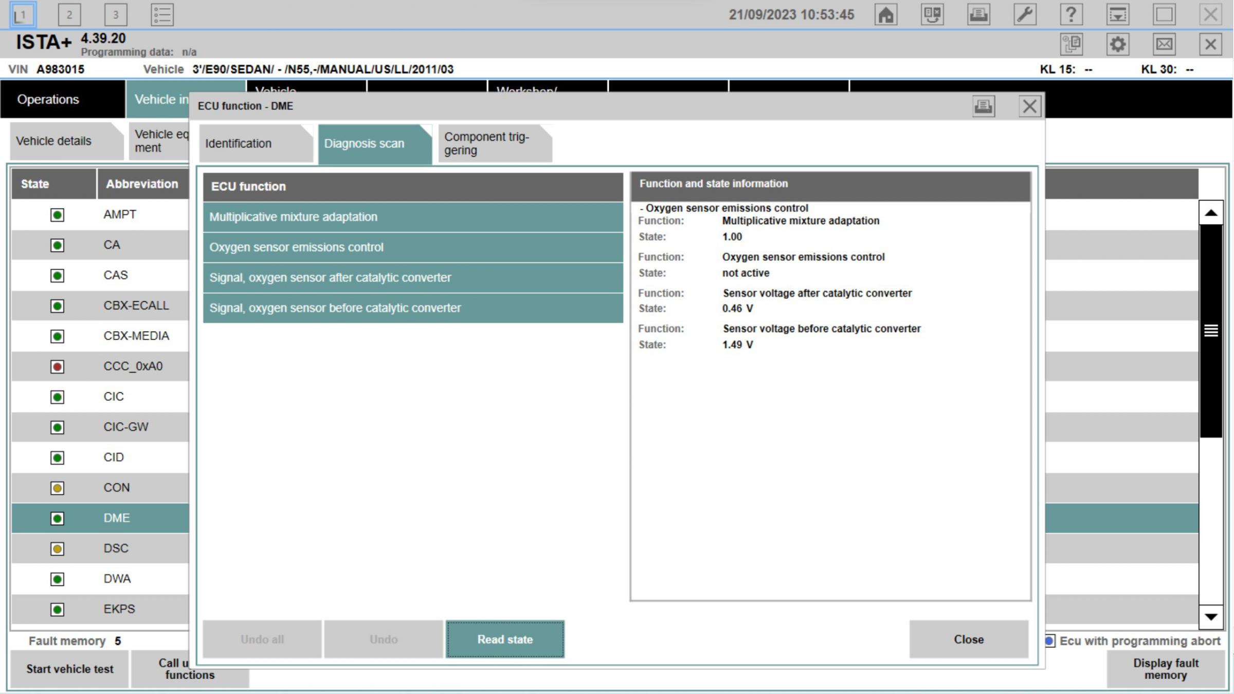Go to the home screen icon
1234x694 pixels.
point(885,14)
